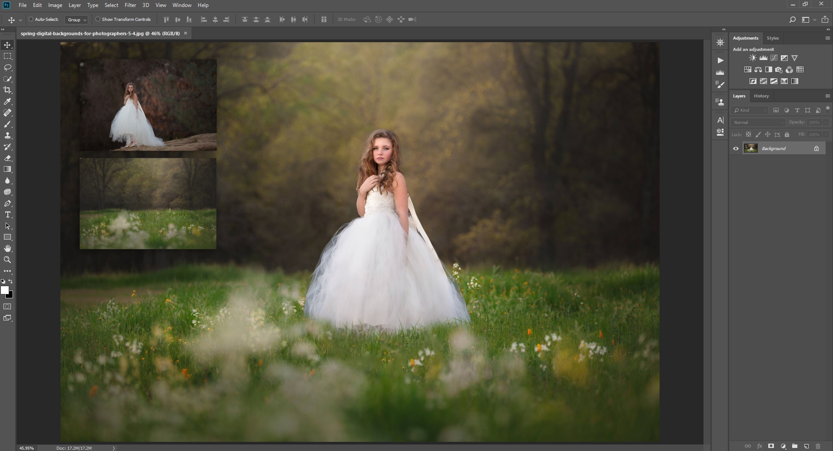Select the Gradient tool
The width and height of the screenshot is (833, 451).
tap(7, 169)
